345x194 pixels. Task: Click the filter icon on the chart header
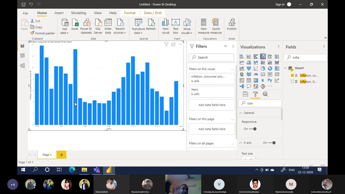(166, 44)
